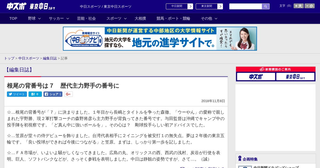320x168 pixels.
Task: Open the スポーツ navigation menu
Action: pos(114,18)
